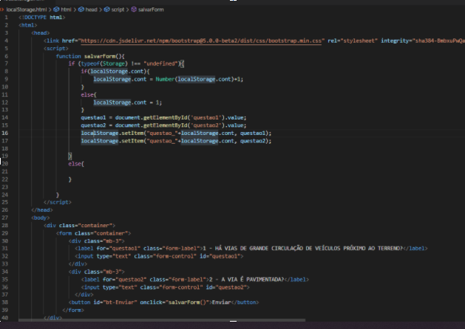The height and width of the screenshot is (329, 465).
Task: Select the head breadcrumb segment
Action: tap(91, 10)
